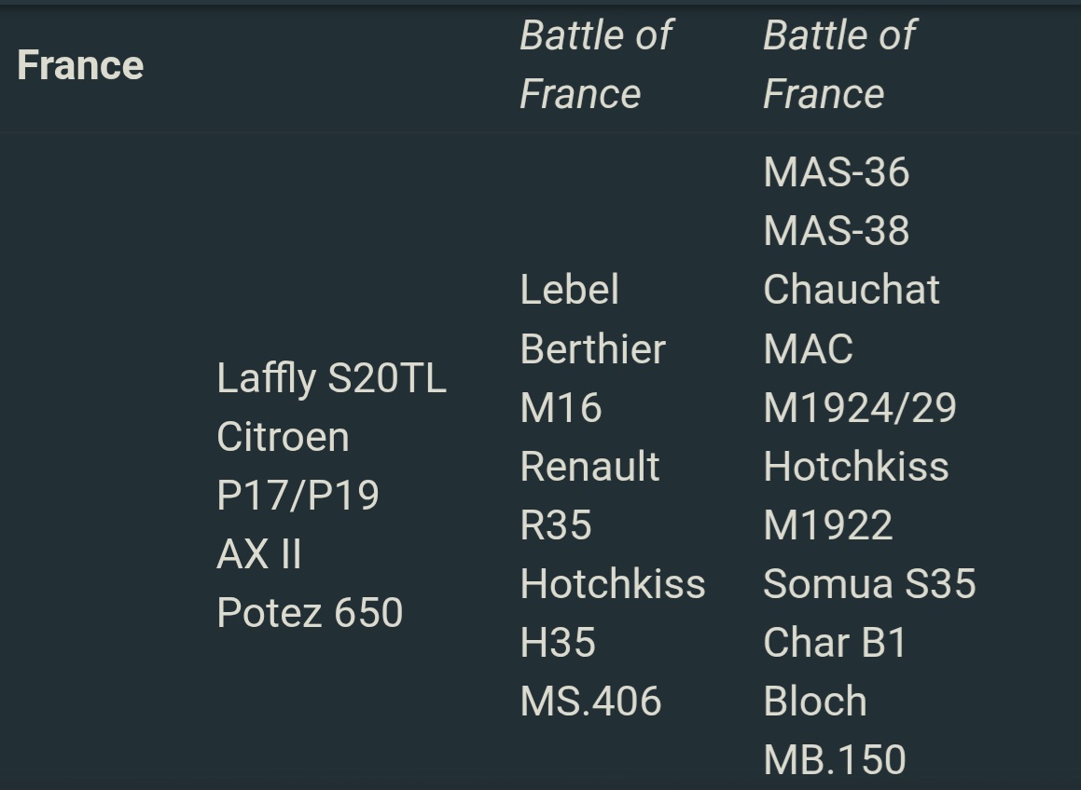Open the MAS-36 entry

pyautogui.click(x=836, y=172)
